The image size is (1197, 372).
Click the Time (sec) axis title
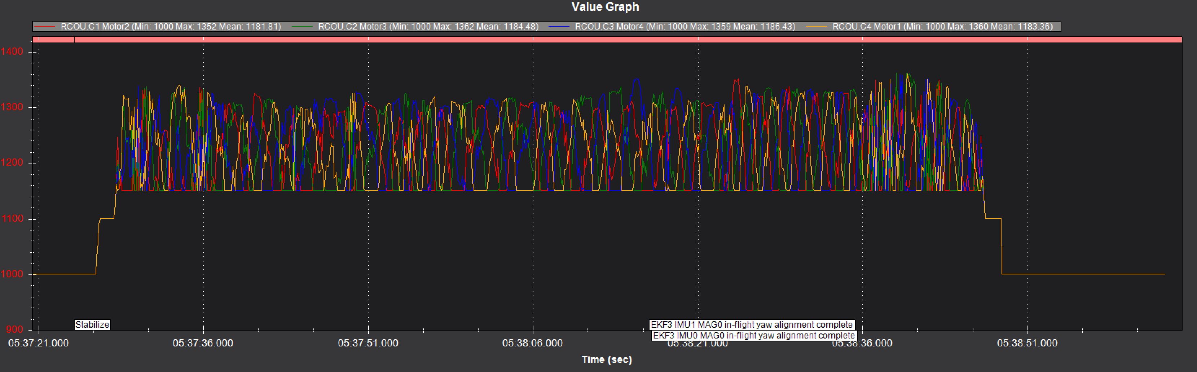(606, 359)
